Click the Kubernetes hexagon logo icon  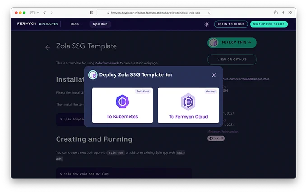tap(122, 101)
